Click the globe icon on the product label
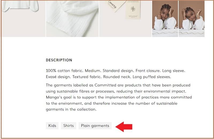Viewport: 214px width, 139px height. point(133,9)
